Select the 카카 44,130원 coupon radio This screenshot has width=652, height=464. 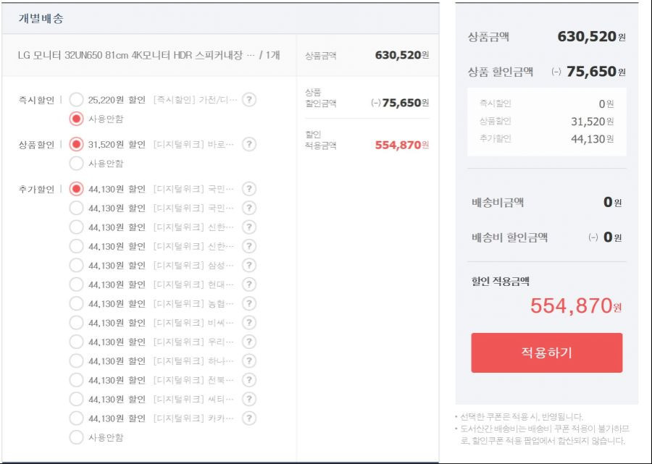pyautogui.click(x=76, y=418)
